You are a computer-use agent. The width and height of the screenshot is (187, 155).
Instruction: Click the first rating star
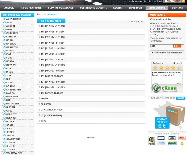155,68
